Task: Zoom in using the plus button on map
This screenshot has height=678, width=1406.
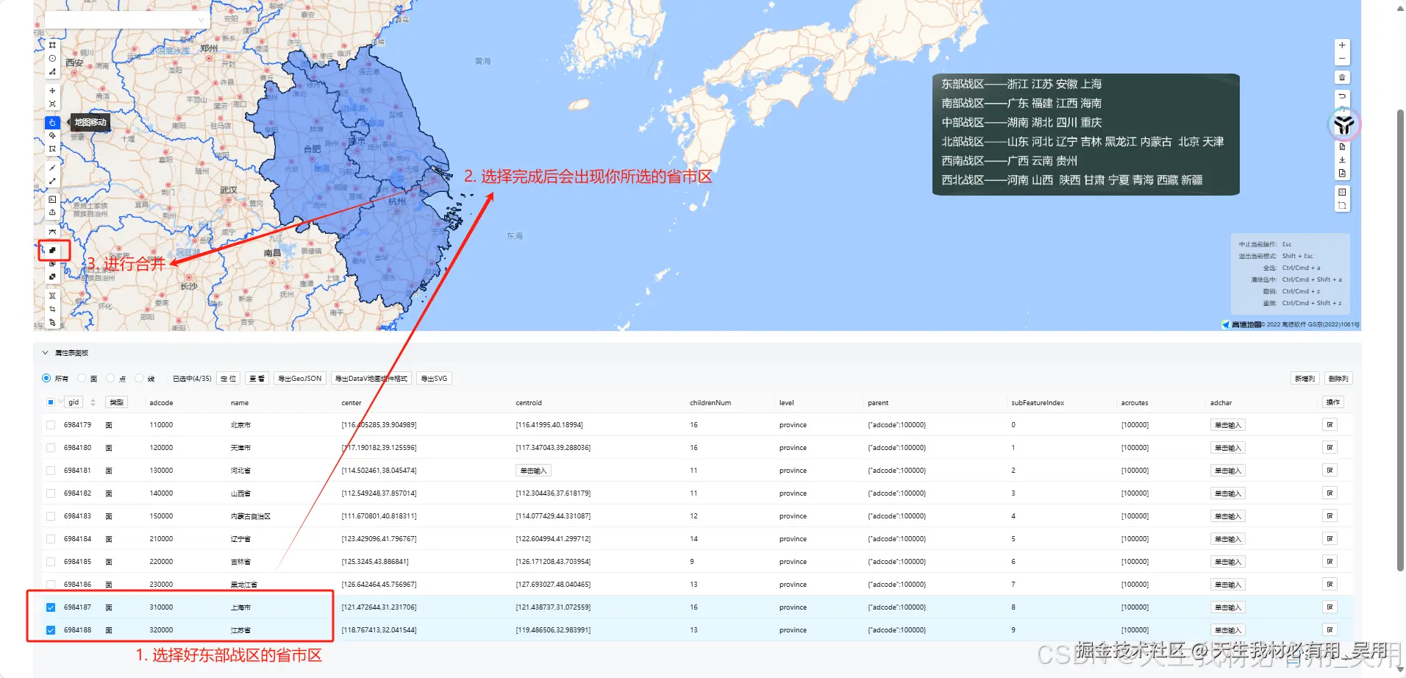Action: [1342, 45]
